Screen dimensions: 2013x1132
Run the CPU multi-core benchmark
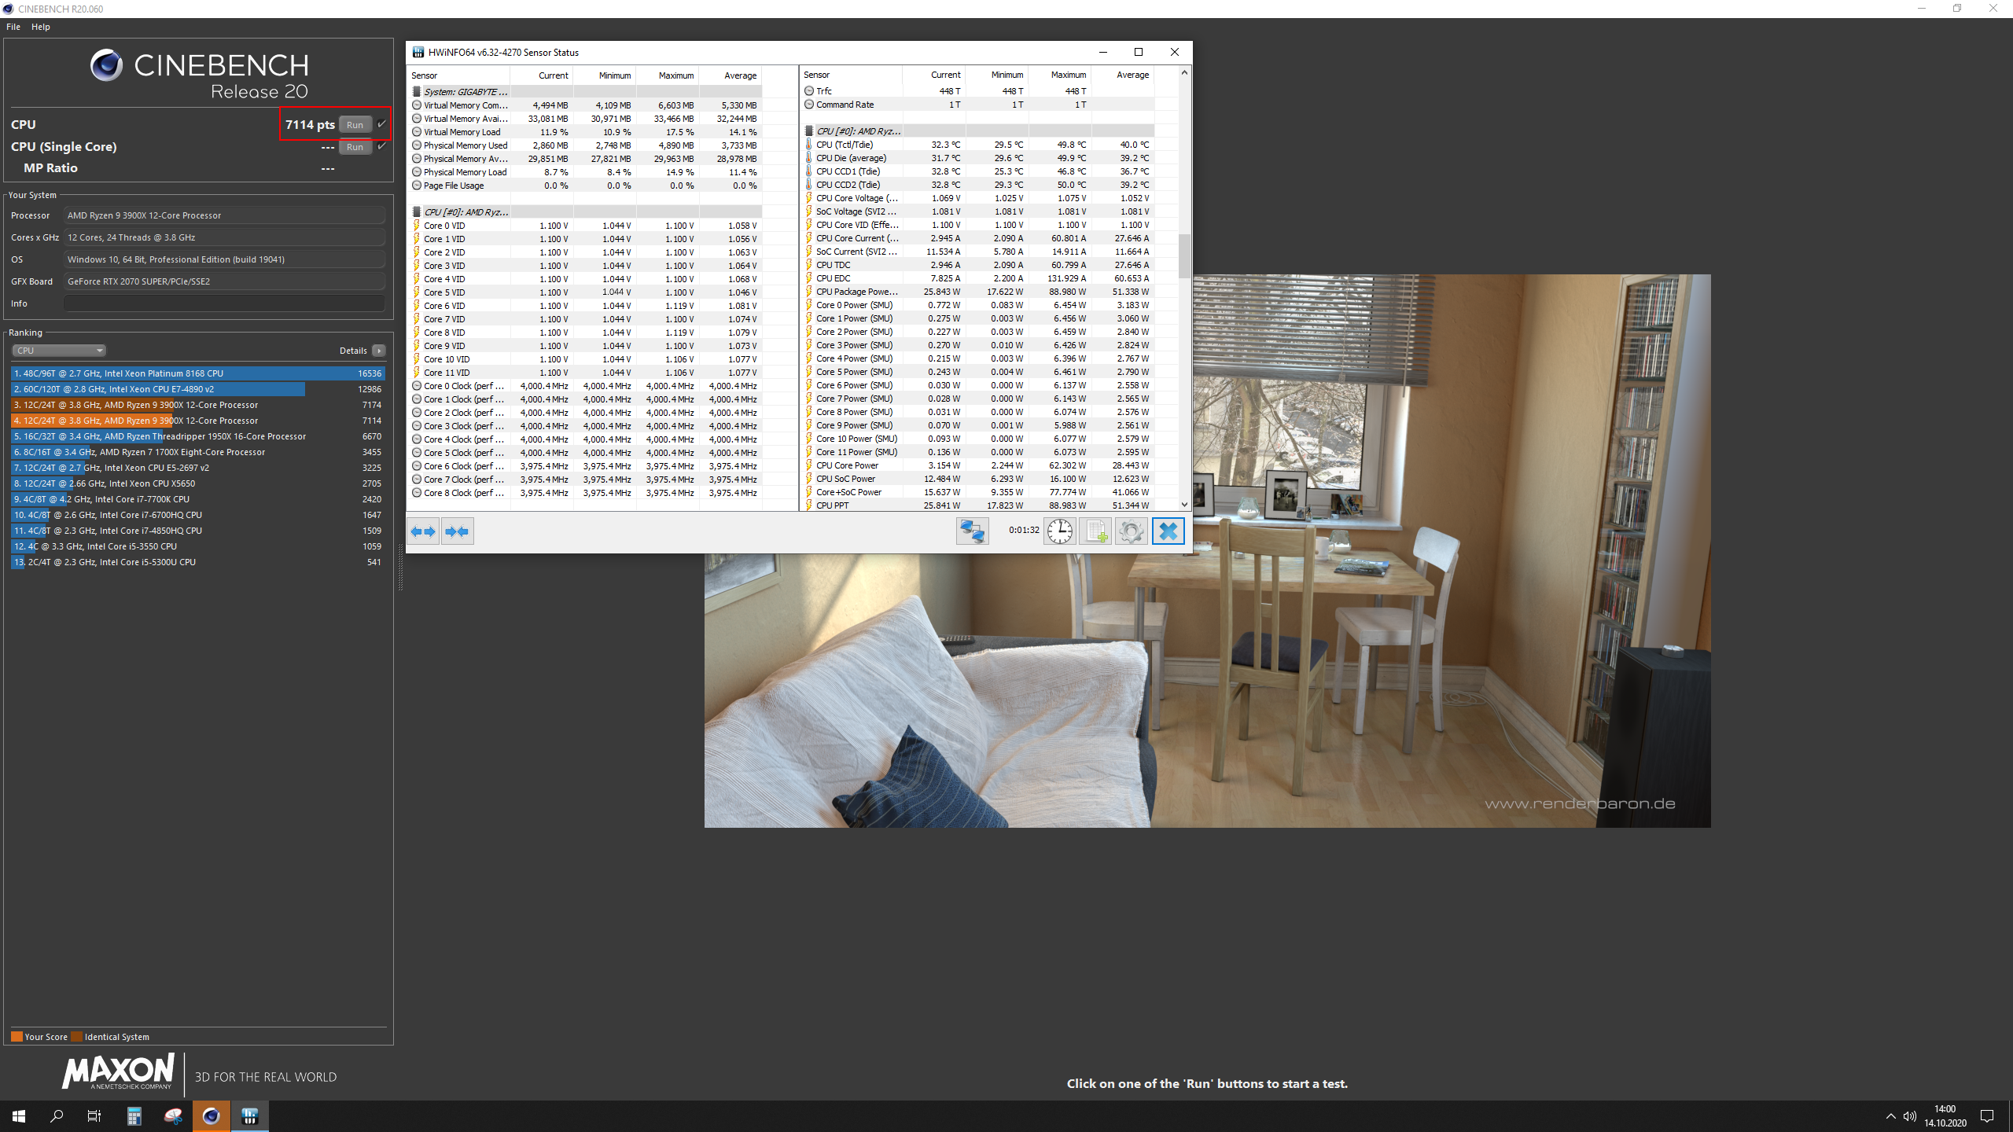[x=355, y=125]
